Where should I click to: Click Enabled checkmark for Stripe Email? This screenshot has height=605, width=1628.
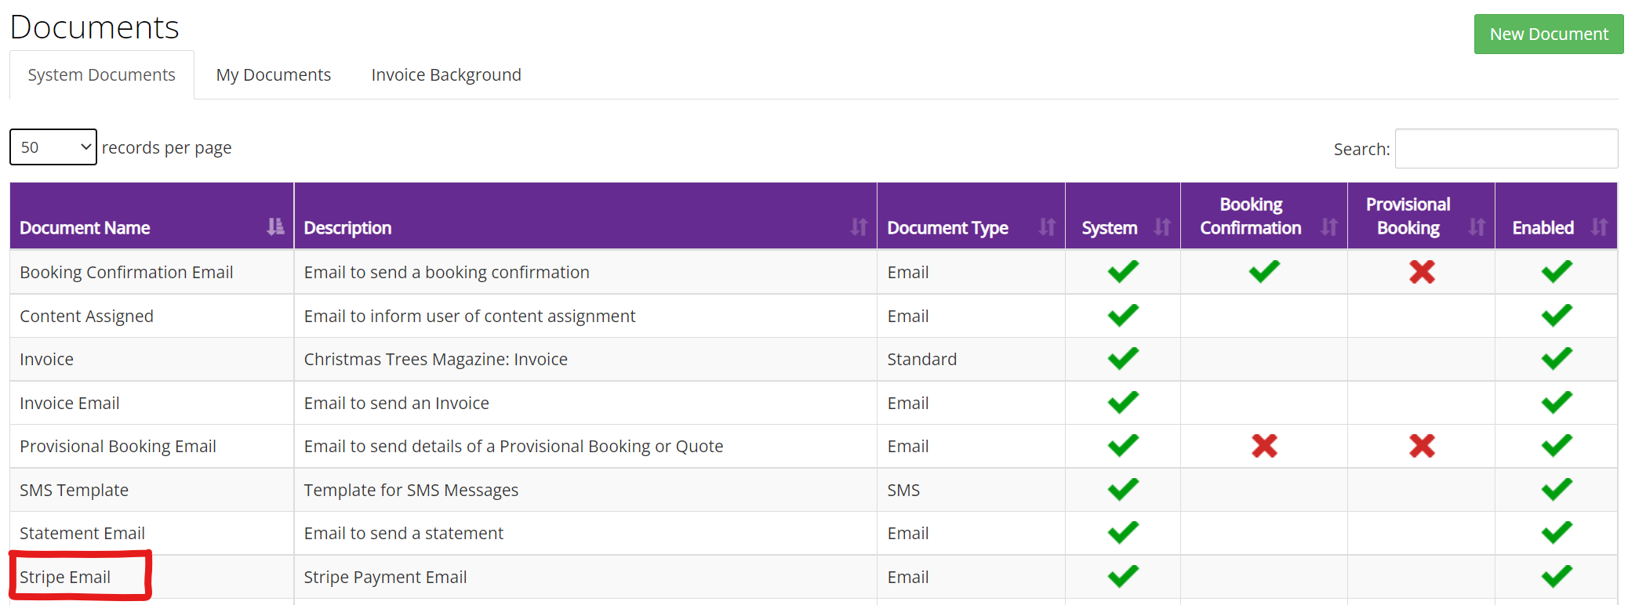coord(1557,577)
